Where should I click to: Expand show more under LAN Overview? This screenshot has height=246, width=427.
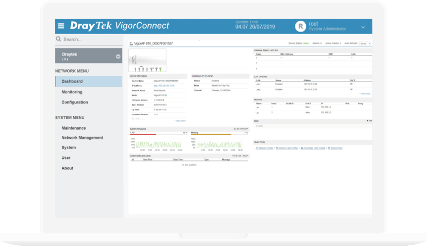tap(365, 94)
